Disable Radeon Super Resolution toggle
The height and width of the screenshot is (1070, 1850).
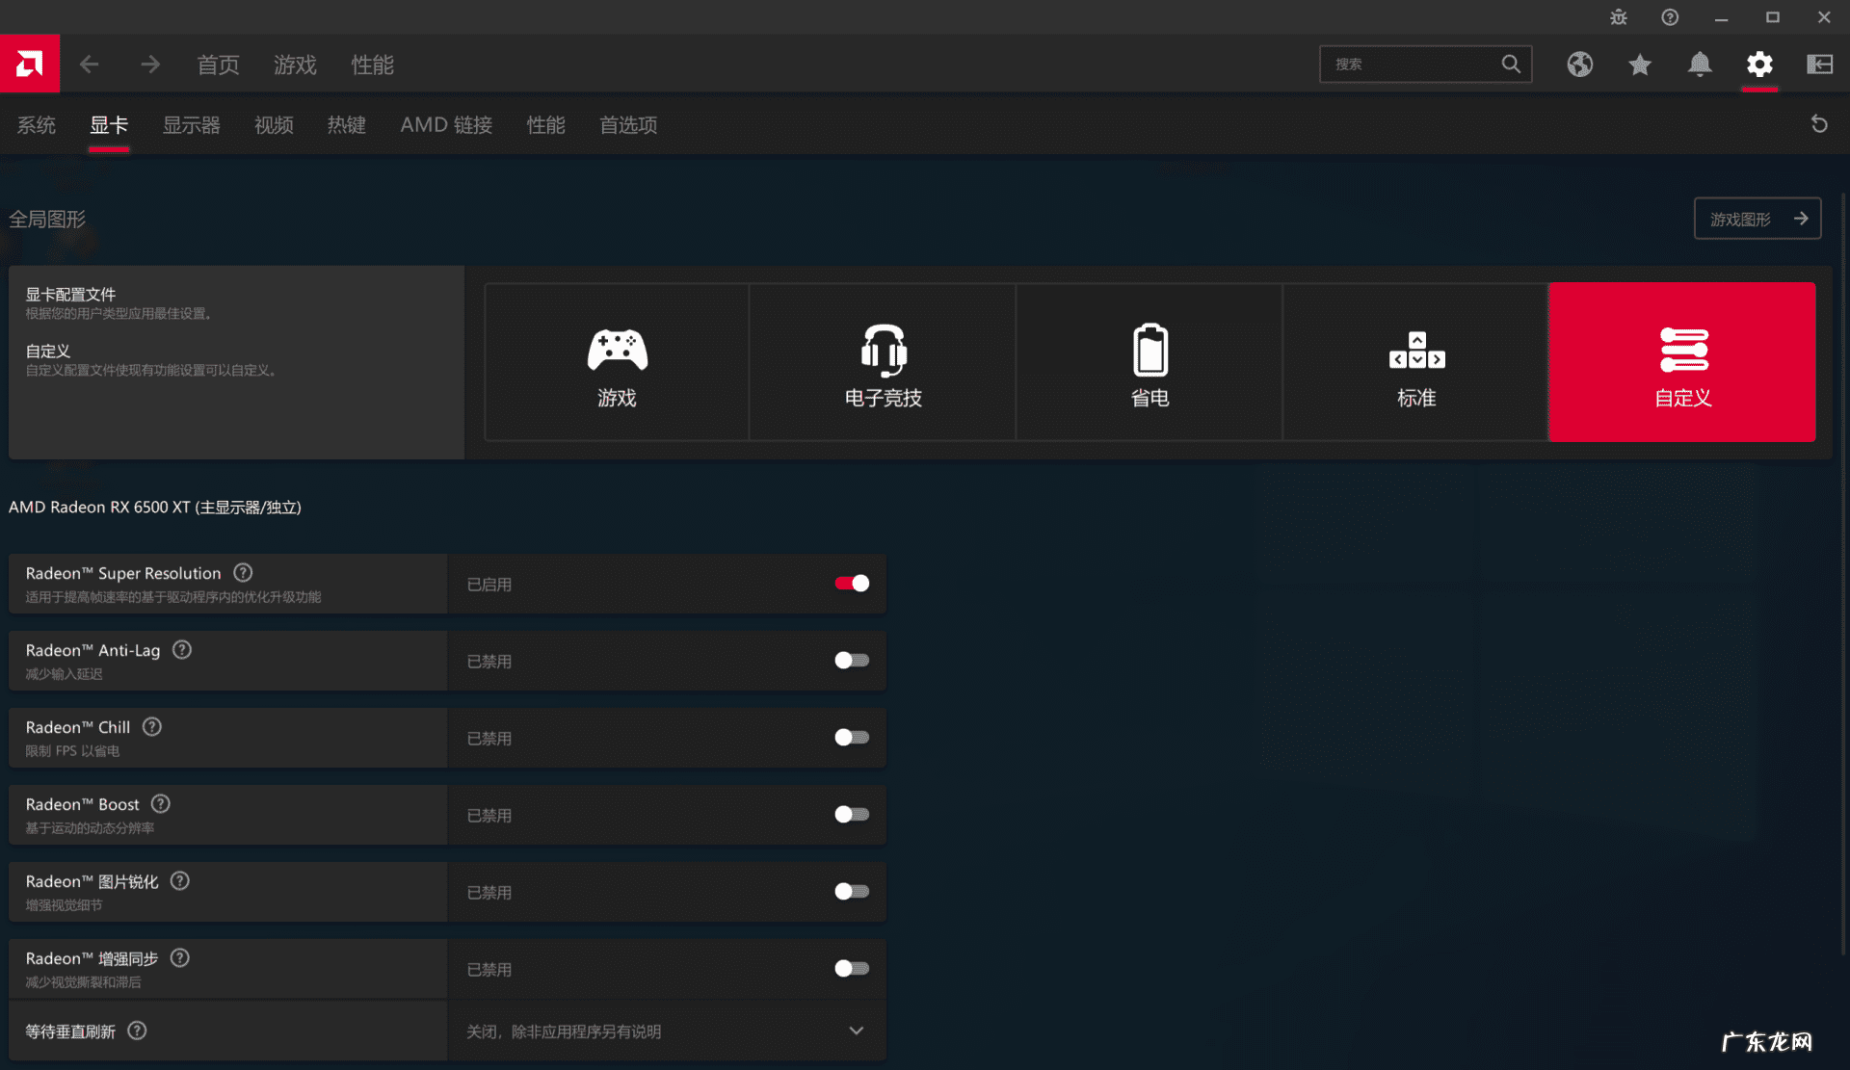[x=852, y=584]
